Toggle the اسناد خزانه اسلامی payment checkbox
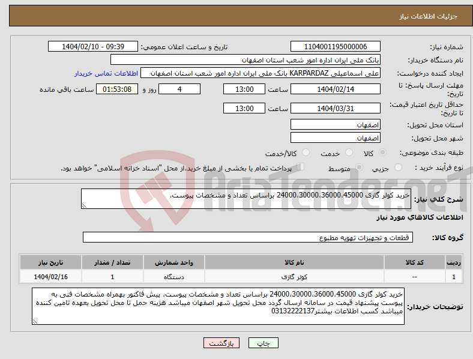Viewport: 473px width, 359px height. point(301,166)
